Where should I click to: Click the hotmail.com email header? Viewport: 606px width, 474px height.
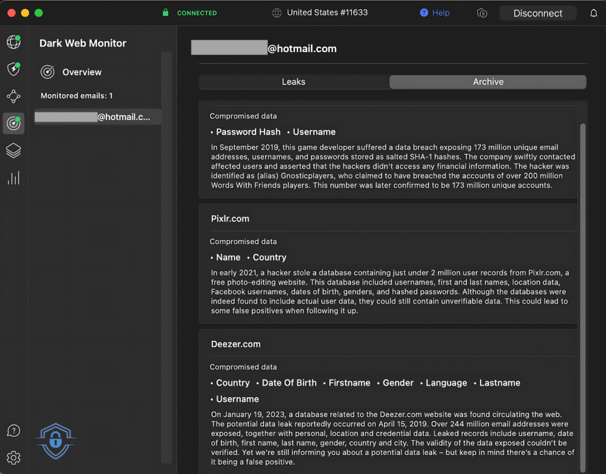(x=302, y=49)
